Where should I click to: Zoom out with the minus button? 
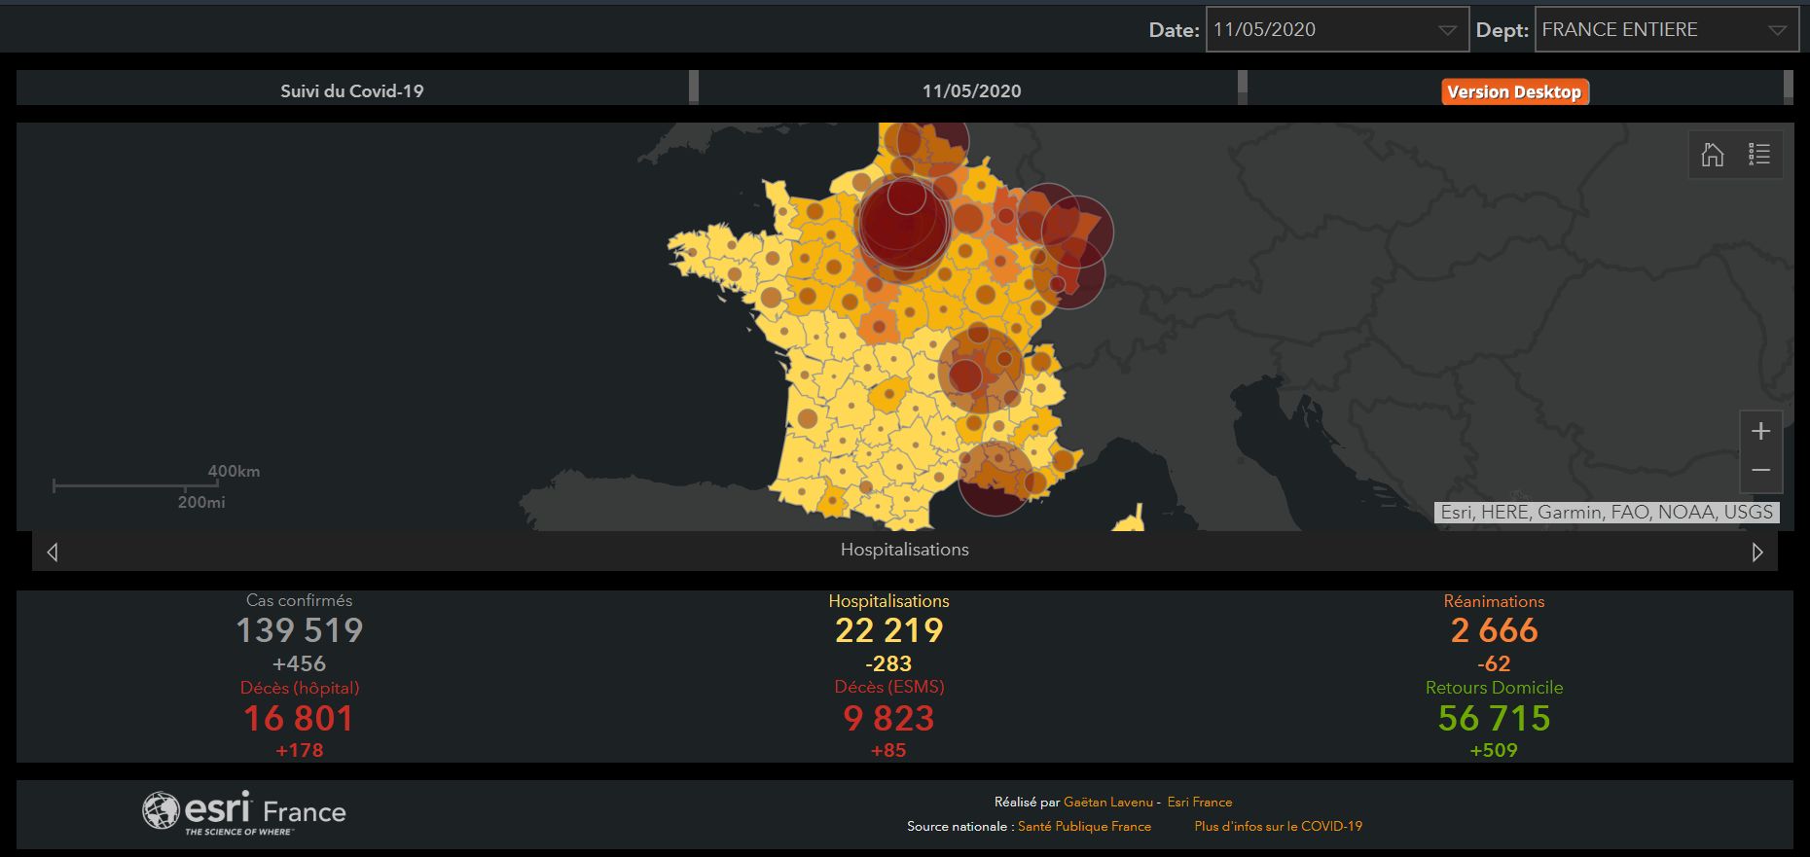tap(1760, 471)
